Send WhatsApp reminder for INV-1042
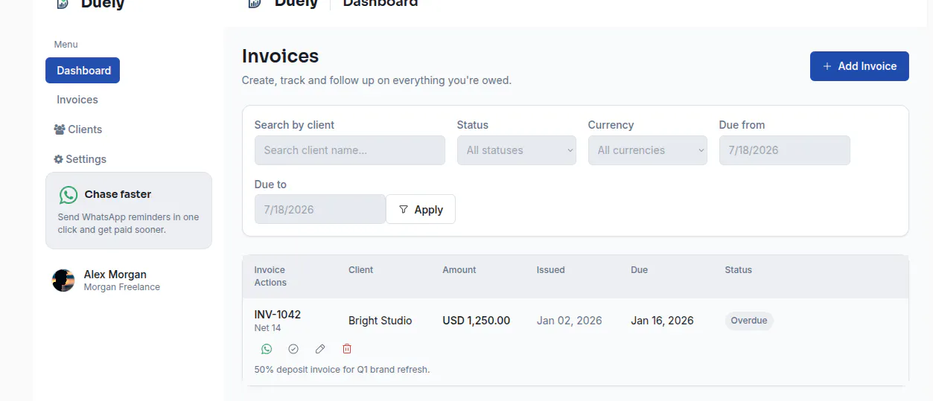933x401 pixels. (x=267, y=349)
